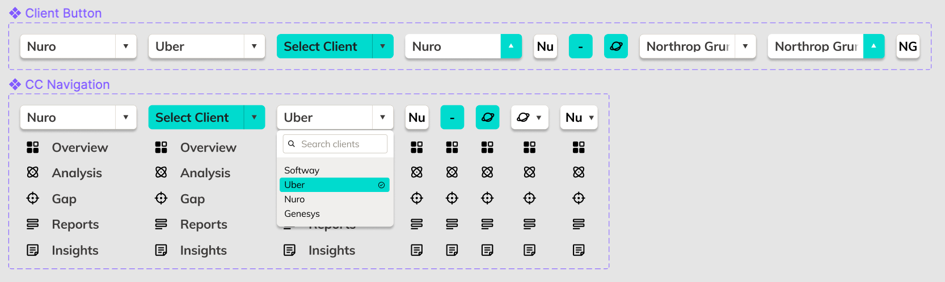Choose Genesys from the client list
The image size is (945, 282).
pyautogui.click(x=335, y=213)
